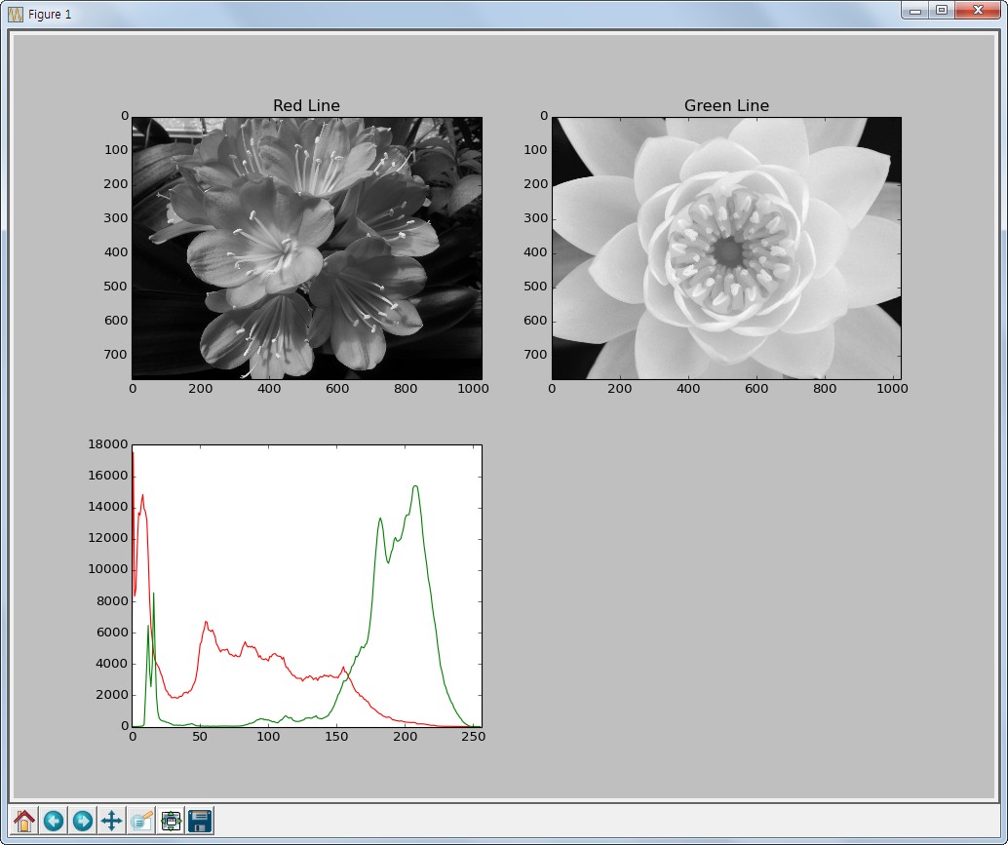The image size is (1008, 845).
Task: Select the Pan axes cross-arrow tool
Action: click(112, 821)
